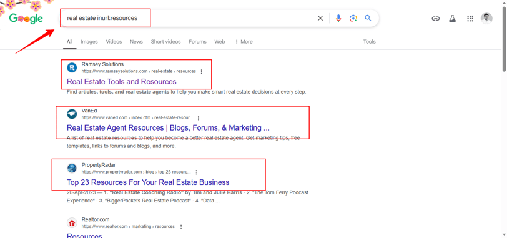Click the Realtor.com site name

coord(96,219)
